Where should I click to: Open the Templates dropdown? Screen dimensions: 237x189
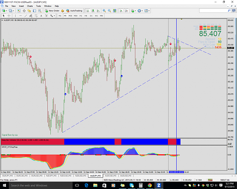(x=147, y=11)
